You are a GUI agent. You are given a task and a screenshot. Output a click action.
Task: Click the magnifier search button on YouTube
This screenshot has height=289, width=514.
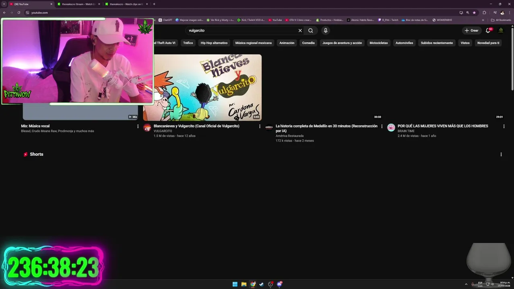point(310,31)
